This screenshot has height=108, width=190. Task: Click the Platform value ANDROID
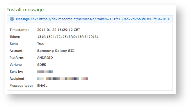tap(45, 58)
